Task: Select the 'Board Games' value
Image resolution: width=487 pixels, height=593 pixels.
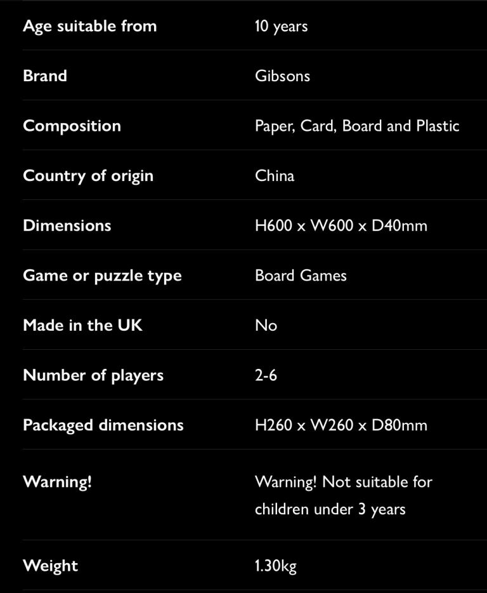Action: 301,276
